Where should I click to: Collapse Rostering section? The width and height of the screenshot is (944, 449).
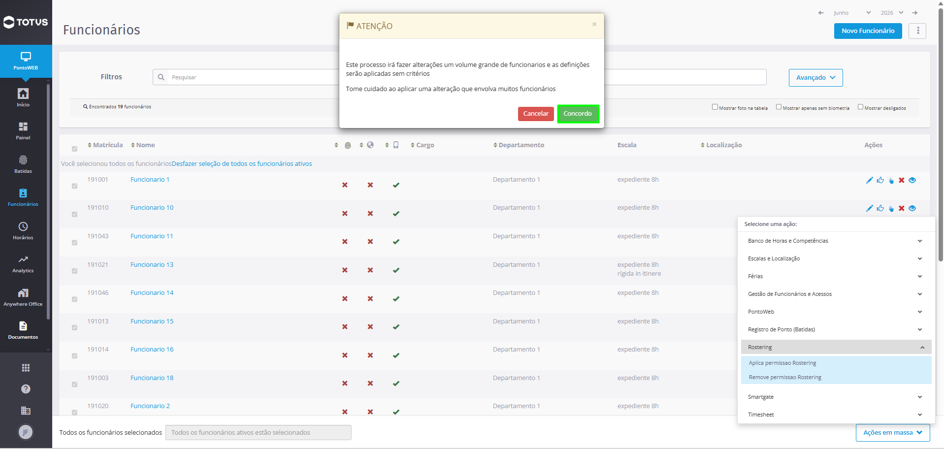coord(836,347)
